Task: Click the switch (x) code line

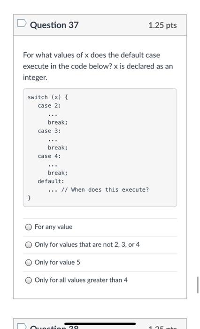Action: point(48,97)
